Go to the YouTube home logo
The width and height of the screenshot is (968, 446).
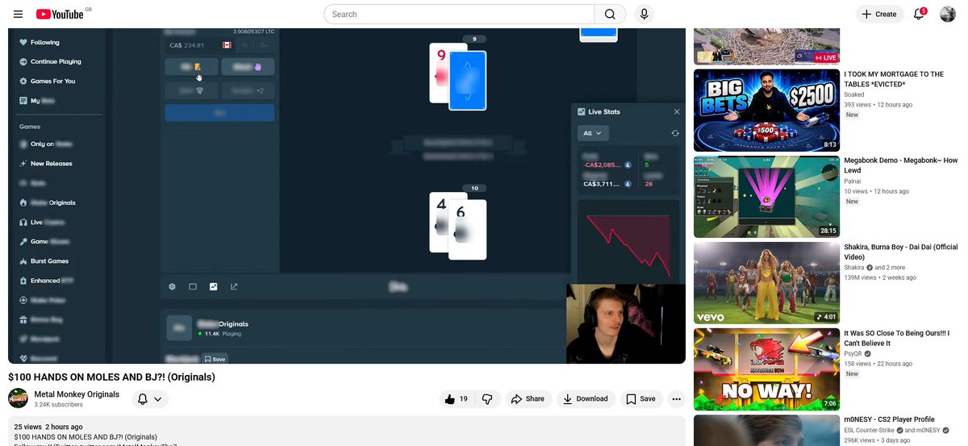coord(61,14)
